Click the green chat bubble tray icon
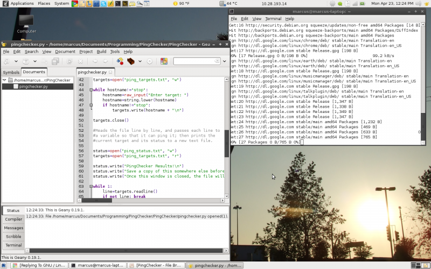 click(x=340, y=4)
